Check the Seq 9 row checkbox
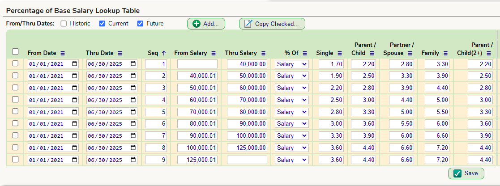Image resolution: width=500 pixels, height=186 pixels. (15, 160)
